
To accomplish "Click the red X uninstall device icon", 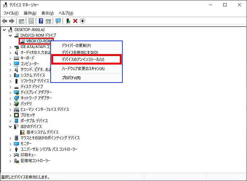I will 75,21.
